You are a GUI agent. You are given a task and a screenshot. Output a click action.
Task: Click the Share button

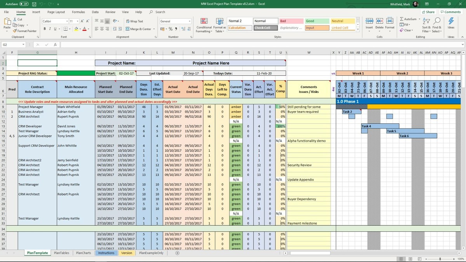(x=428, y=12)
